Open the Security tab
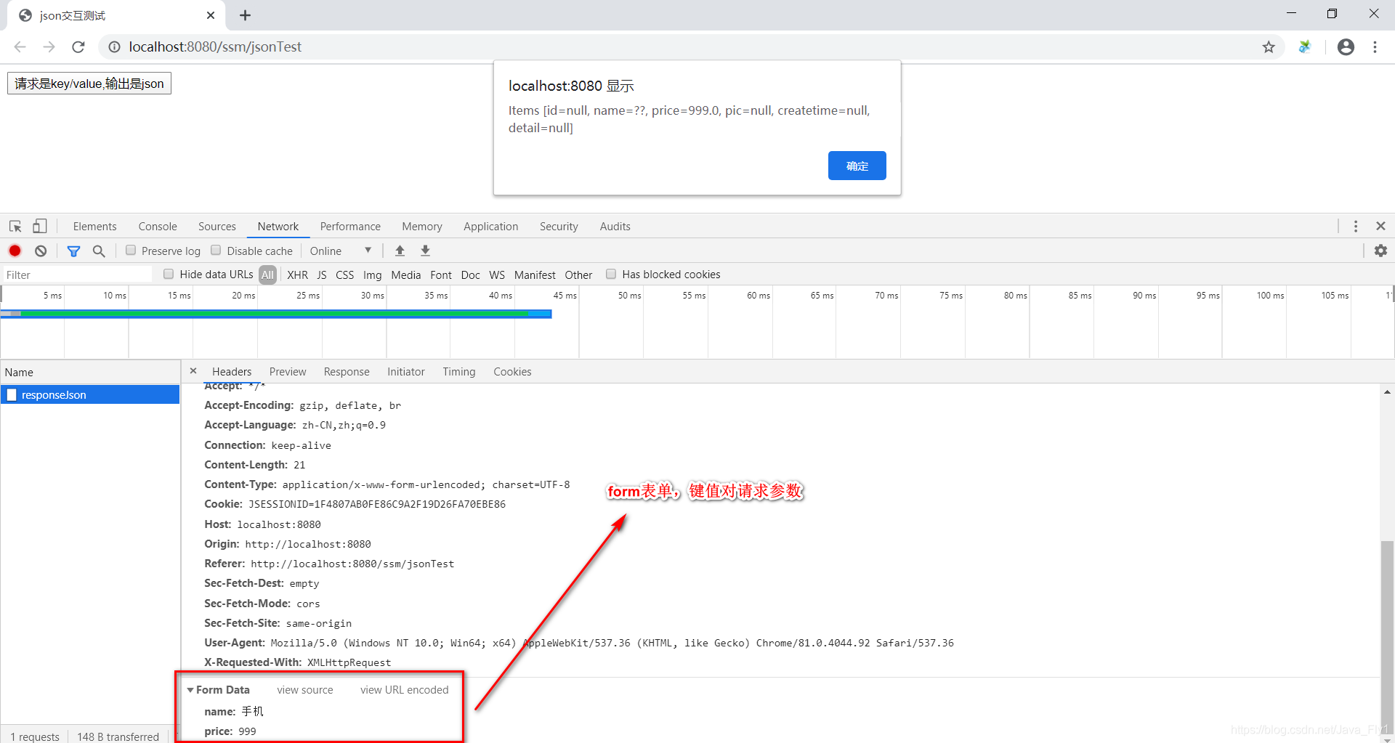This screenshot has width=1395, height=743. (559, 227)
